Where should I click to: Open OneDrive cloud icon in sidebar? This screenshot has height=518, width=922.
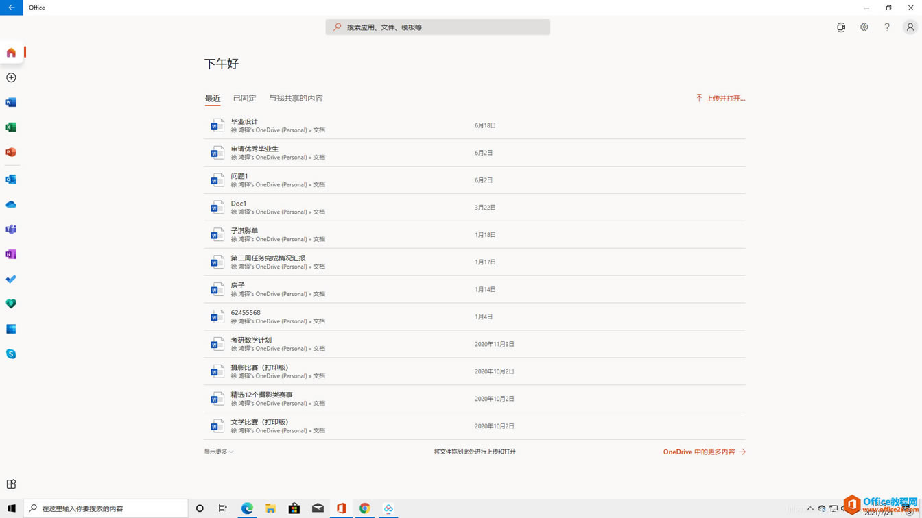click(11, 204)
